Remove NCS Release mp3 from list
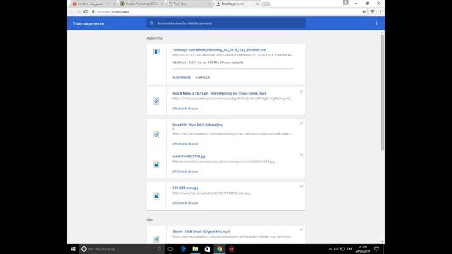 [x=302, y=123]
